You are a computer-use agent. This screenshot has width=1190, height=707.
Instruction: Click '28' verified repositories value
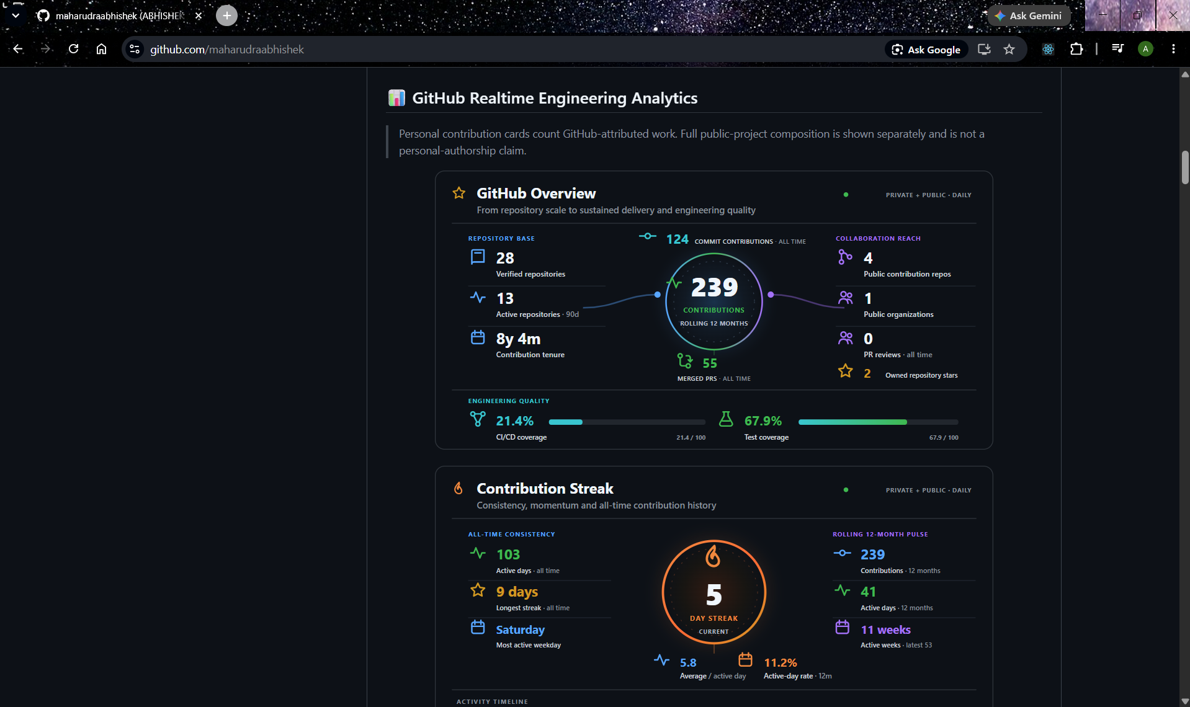505,258
